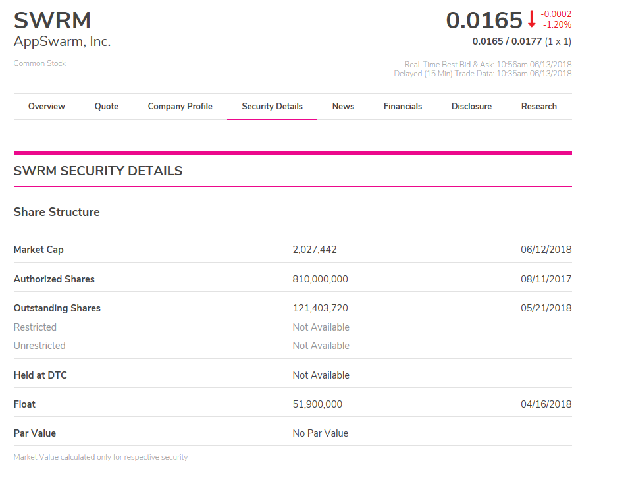The image size is (628, 484).
Task: Click the bid/ask 0.0165 / 0.0177 quote
Action: pos(507,41)
